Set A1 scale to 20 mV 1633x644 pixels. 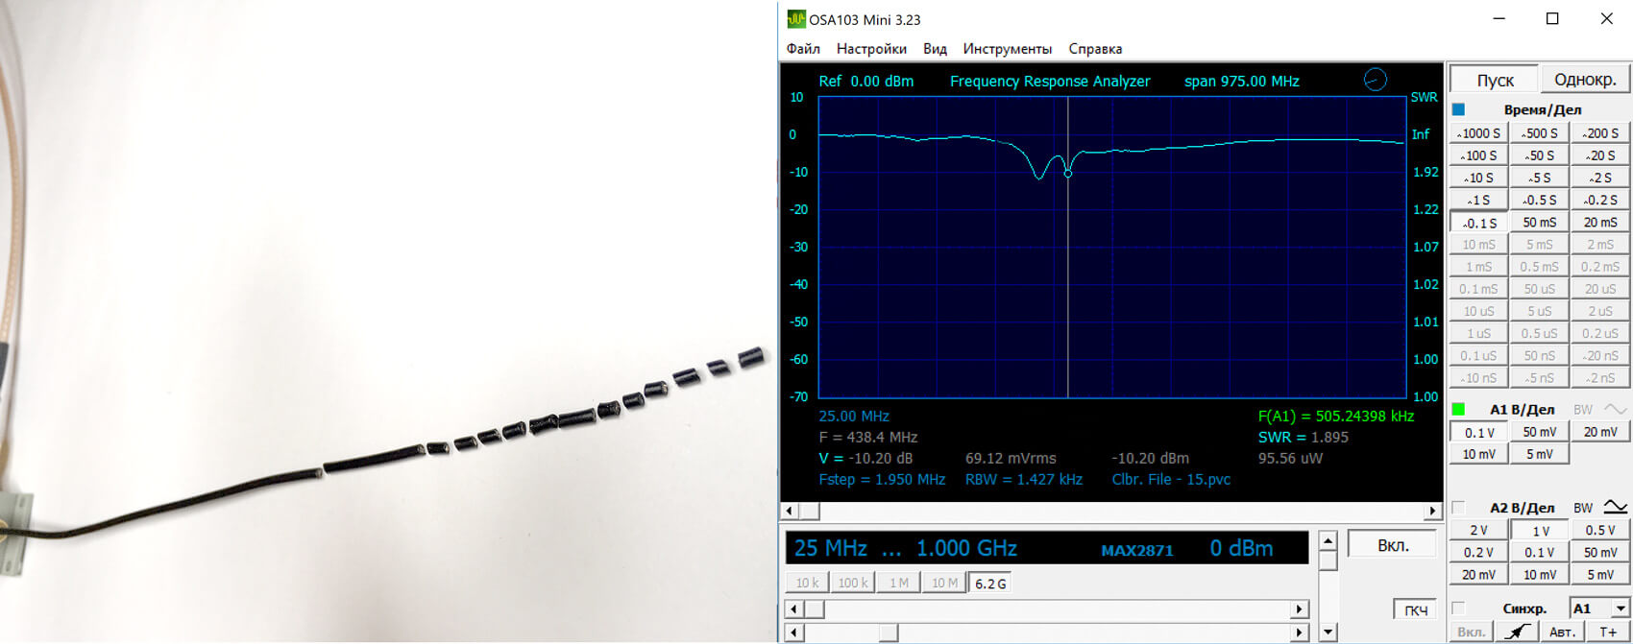[1600, 433]
